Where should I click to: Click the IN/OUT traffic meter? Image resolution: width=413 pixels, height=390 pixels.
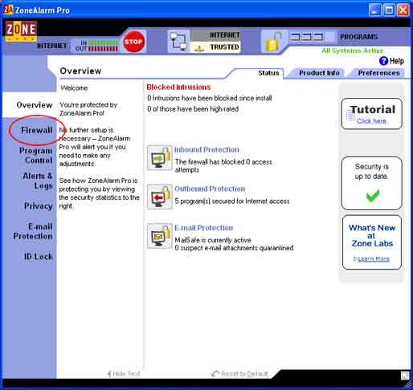(96, 46)
